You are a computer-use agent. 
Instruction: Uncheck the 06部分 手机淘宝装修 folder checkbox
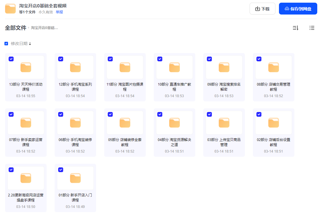[61, 114]
